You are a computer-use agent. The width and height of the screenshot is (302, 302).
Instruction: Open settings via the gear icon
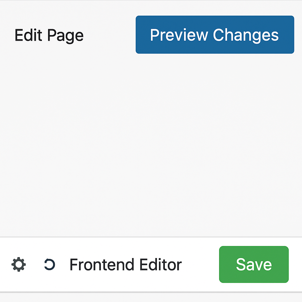(19, 265)
